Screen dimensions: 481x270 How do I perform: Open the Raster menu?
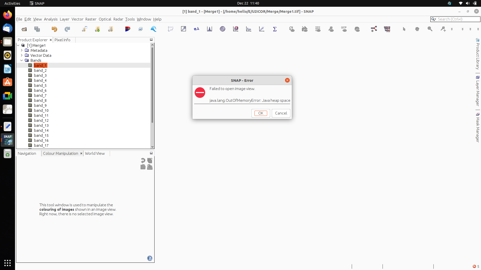tap(91, 19)
